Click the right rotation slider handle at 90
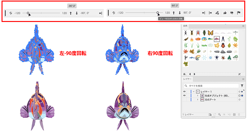248x132 pixels. tap(158, 13)
